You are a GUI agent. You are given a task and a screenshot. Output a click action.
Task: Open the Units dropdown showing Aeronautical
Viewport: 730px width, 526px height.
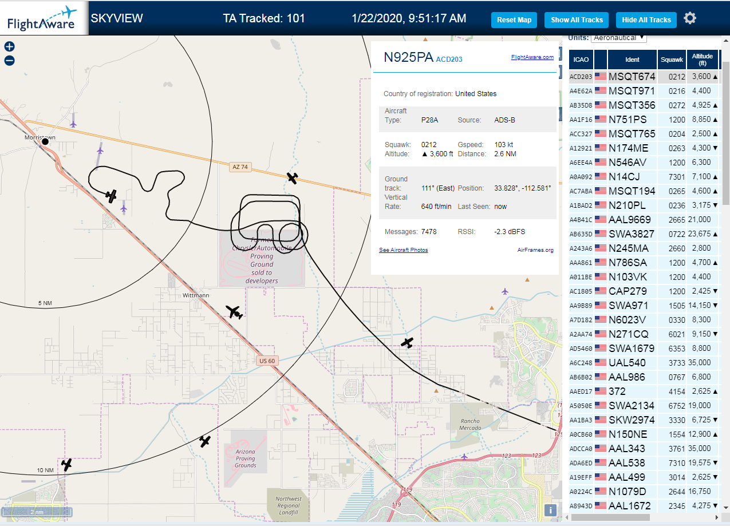618,38
